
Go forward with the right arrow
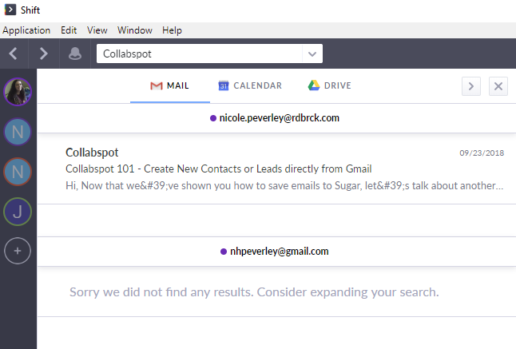[43, 54]
